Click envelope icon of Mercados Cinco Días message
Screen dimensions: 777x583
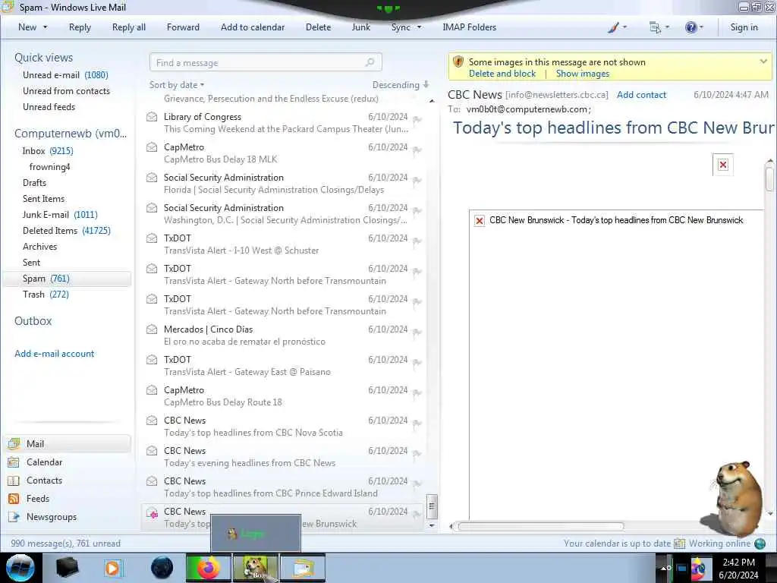pyautogui.click(x=152, y=329)
